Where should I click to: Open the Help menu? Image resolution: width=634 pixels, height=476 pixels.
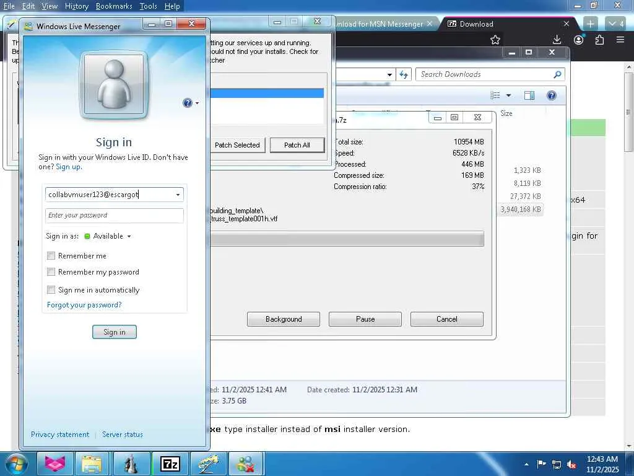[x=172, y=6]
